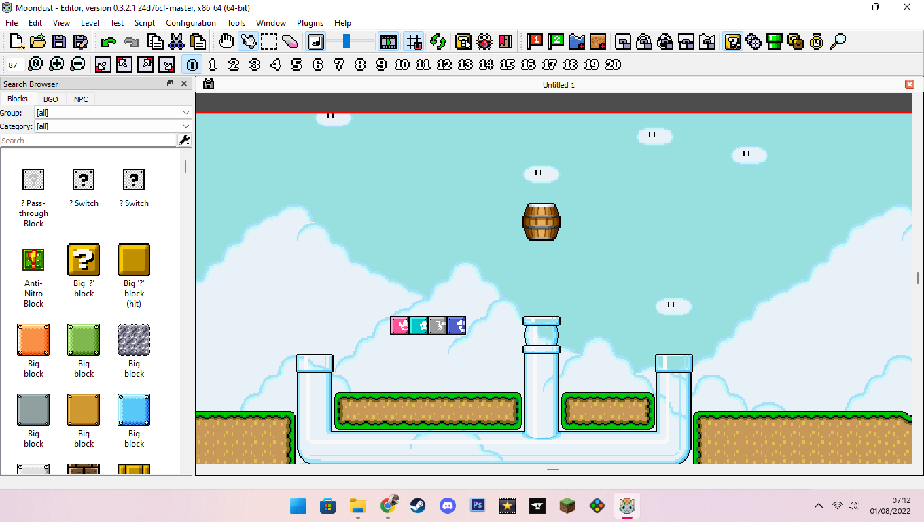This screenshot has height=522, width=924.
Task: Edit the zoom value 87 field
Action: (15, 65)
